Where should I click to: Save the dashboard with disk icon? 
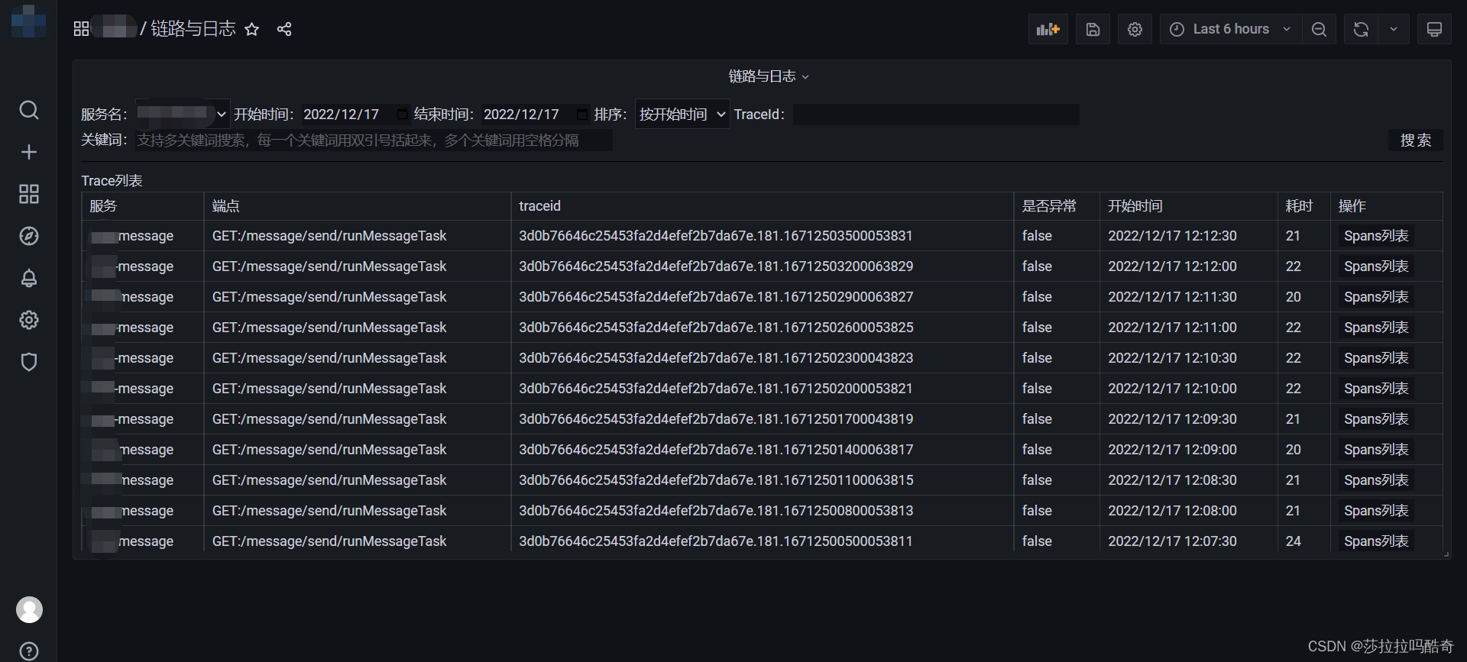1093,29
